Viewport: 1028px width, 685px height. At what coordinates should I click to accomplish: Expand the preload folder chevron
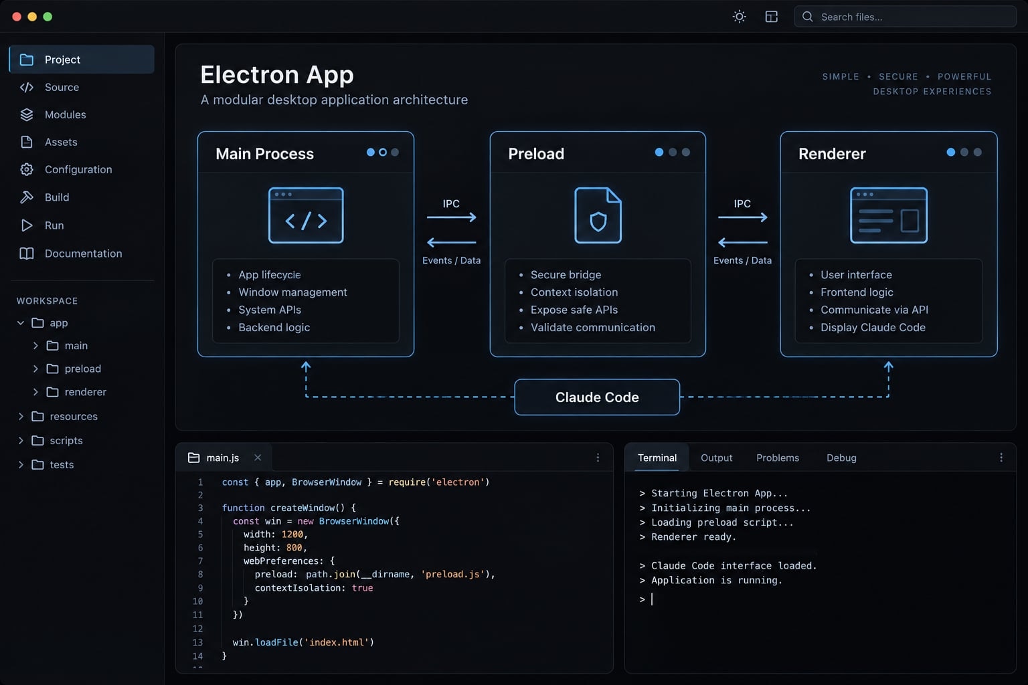click(35, 369)
